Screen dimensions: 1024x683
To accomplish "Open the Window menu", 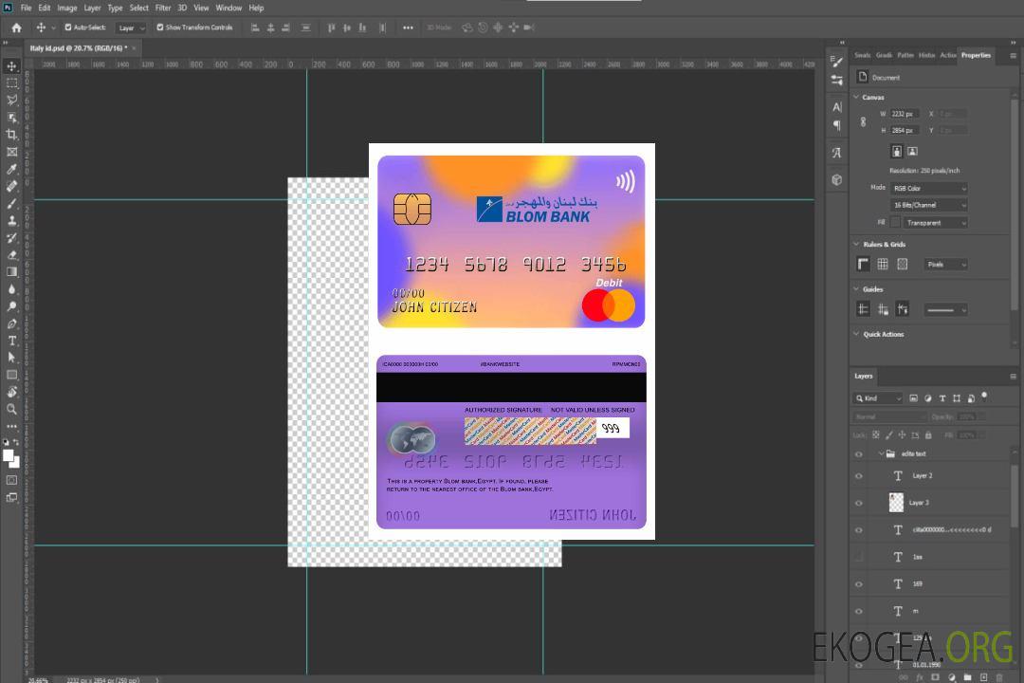I will point(229,8).
